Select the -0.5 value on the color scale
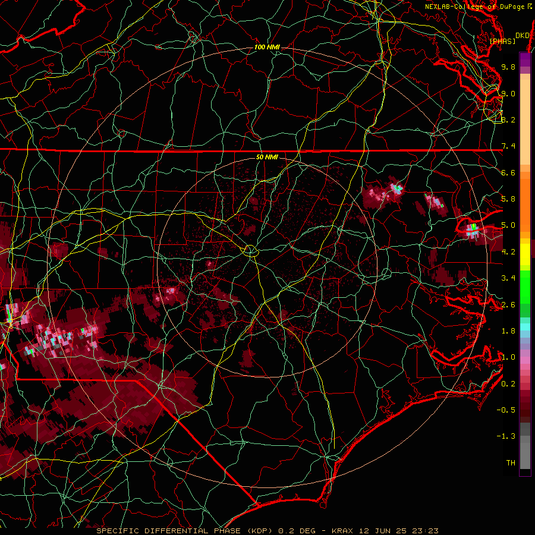 (506, 410)
